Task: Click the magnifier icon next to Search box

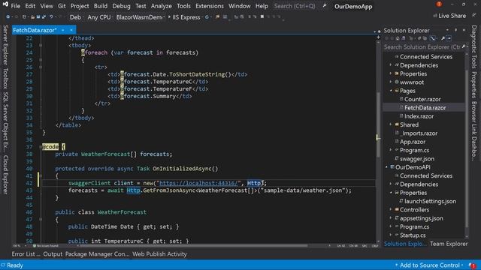Action: pyautogui.click(x=324, y=5)
